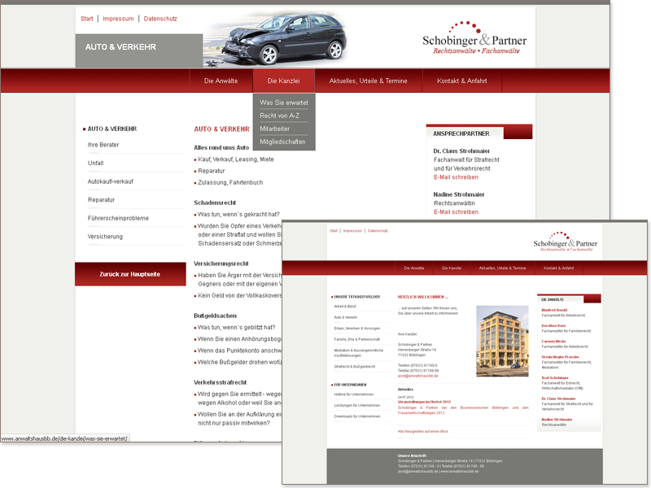
Task: Click the Start link on the Auto & Verkehr page
Action: point(87,19)
